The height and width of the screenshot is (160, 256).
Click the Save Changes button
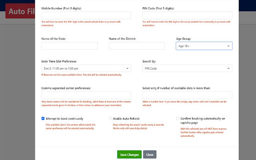click(129, 154)
